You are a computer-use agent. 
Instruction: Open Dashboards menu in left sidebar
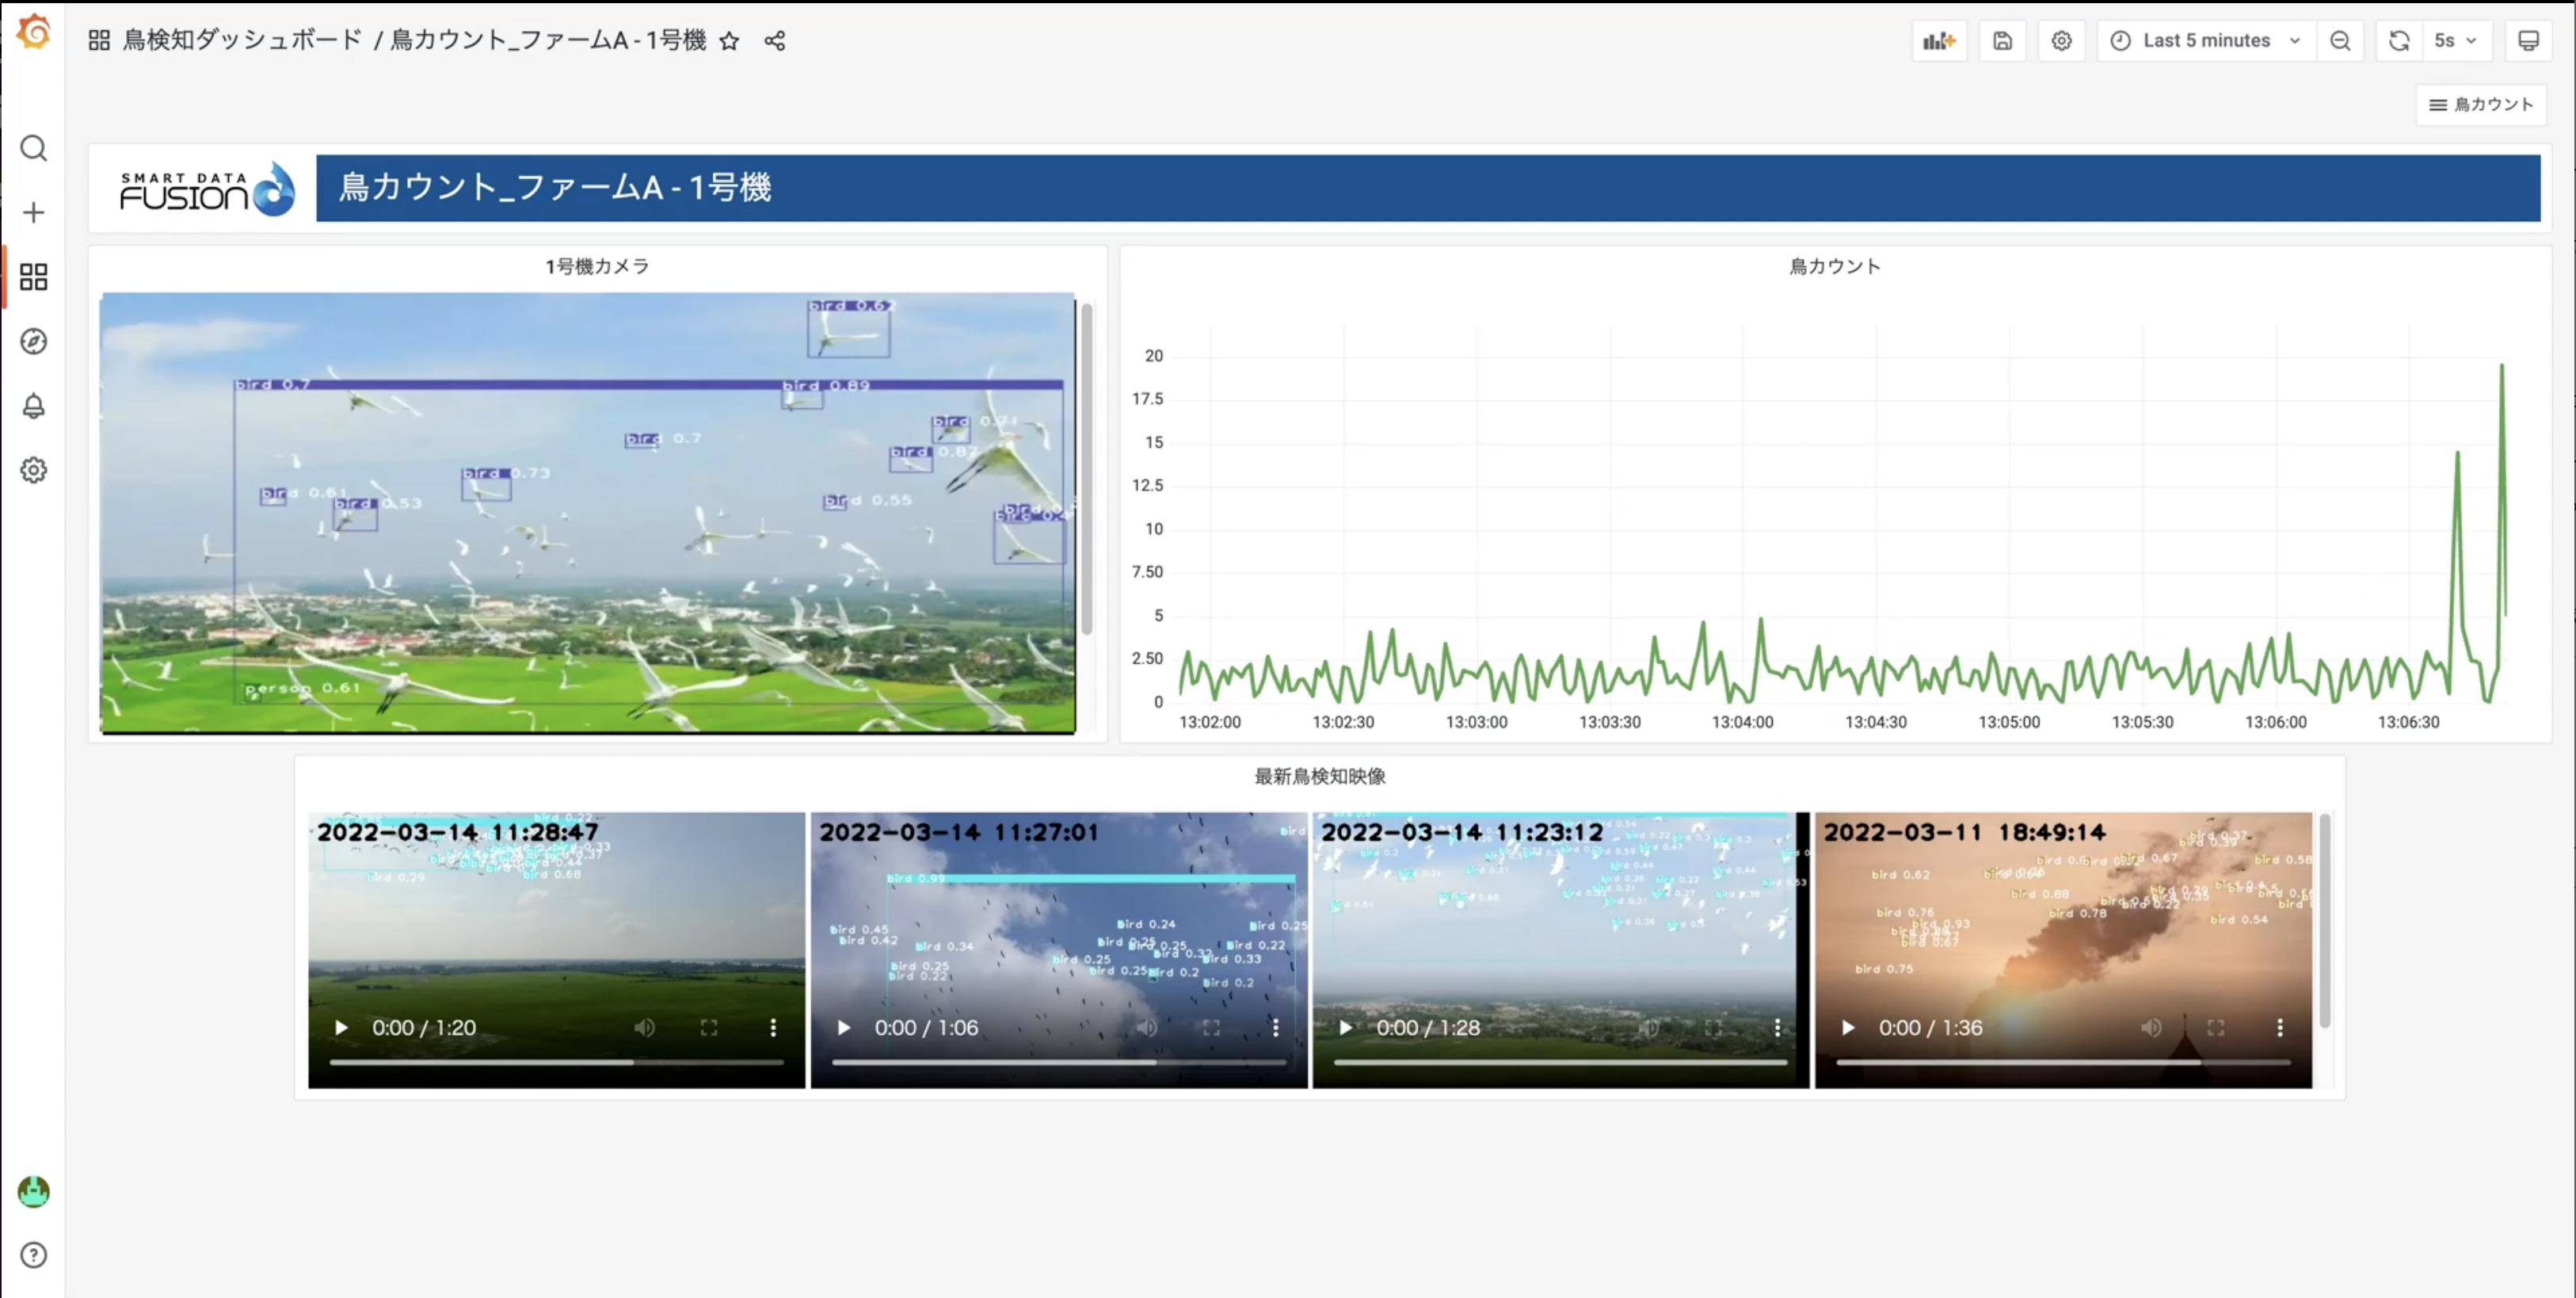[33, 277]
